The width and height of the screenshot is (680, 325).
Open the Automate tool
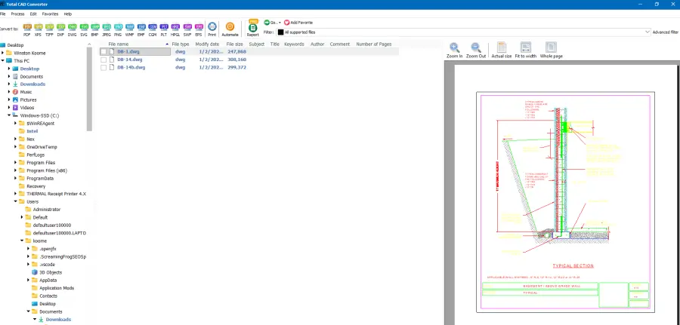pos(230,29)
